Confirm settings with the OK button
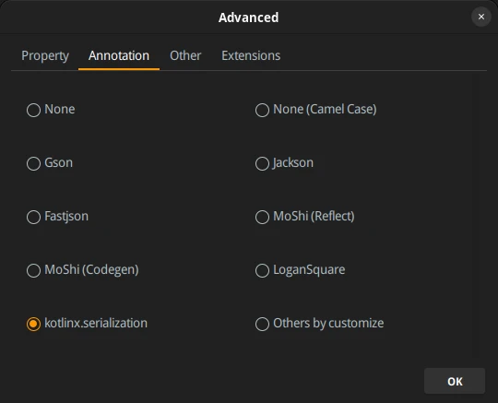The image size is (498, 403). pyautogui.click(x=455, y=381)
